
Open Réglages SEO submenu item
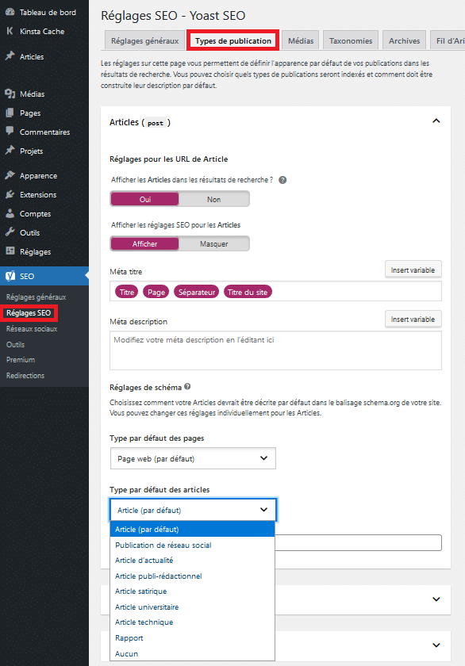29,313
